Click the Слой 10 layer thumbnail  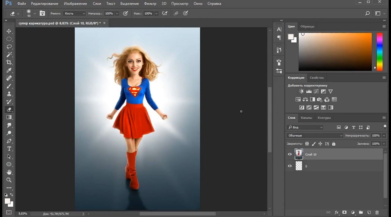click(298, 154)
